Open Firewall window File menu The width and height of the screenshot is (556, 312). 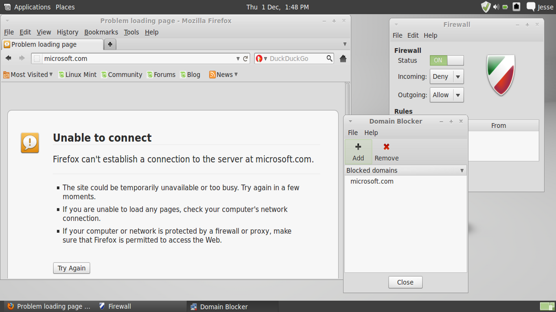(x=397, y=35)
